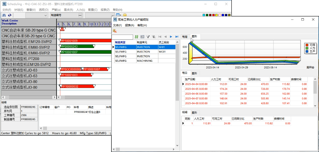Select work center 塑料注射成型机 PT200
This screenshot has width=319, height=152.
click(28, 59)
